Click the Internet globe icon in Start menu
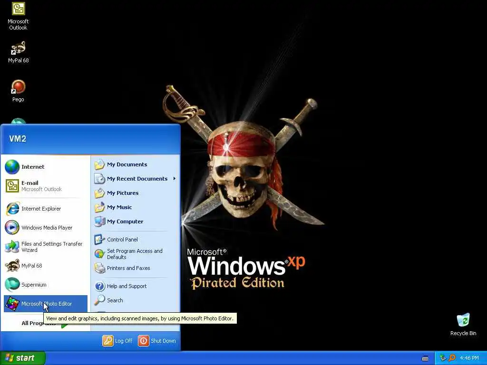Viewport: 487px width, 365px height. click(x=12, y=167)
